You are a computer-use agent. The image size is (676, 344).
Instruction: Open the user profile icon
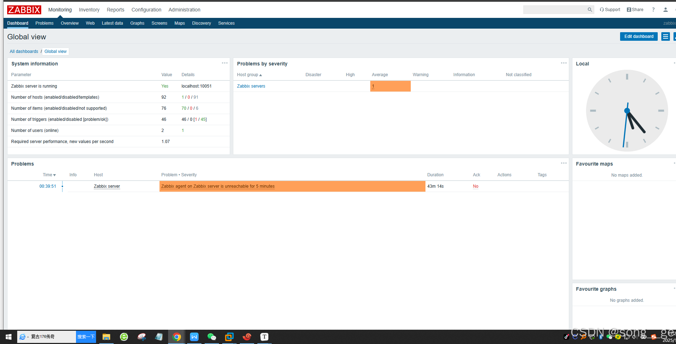pyautogui.click(x=666, y=10)
